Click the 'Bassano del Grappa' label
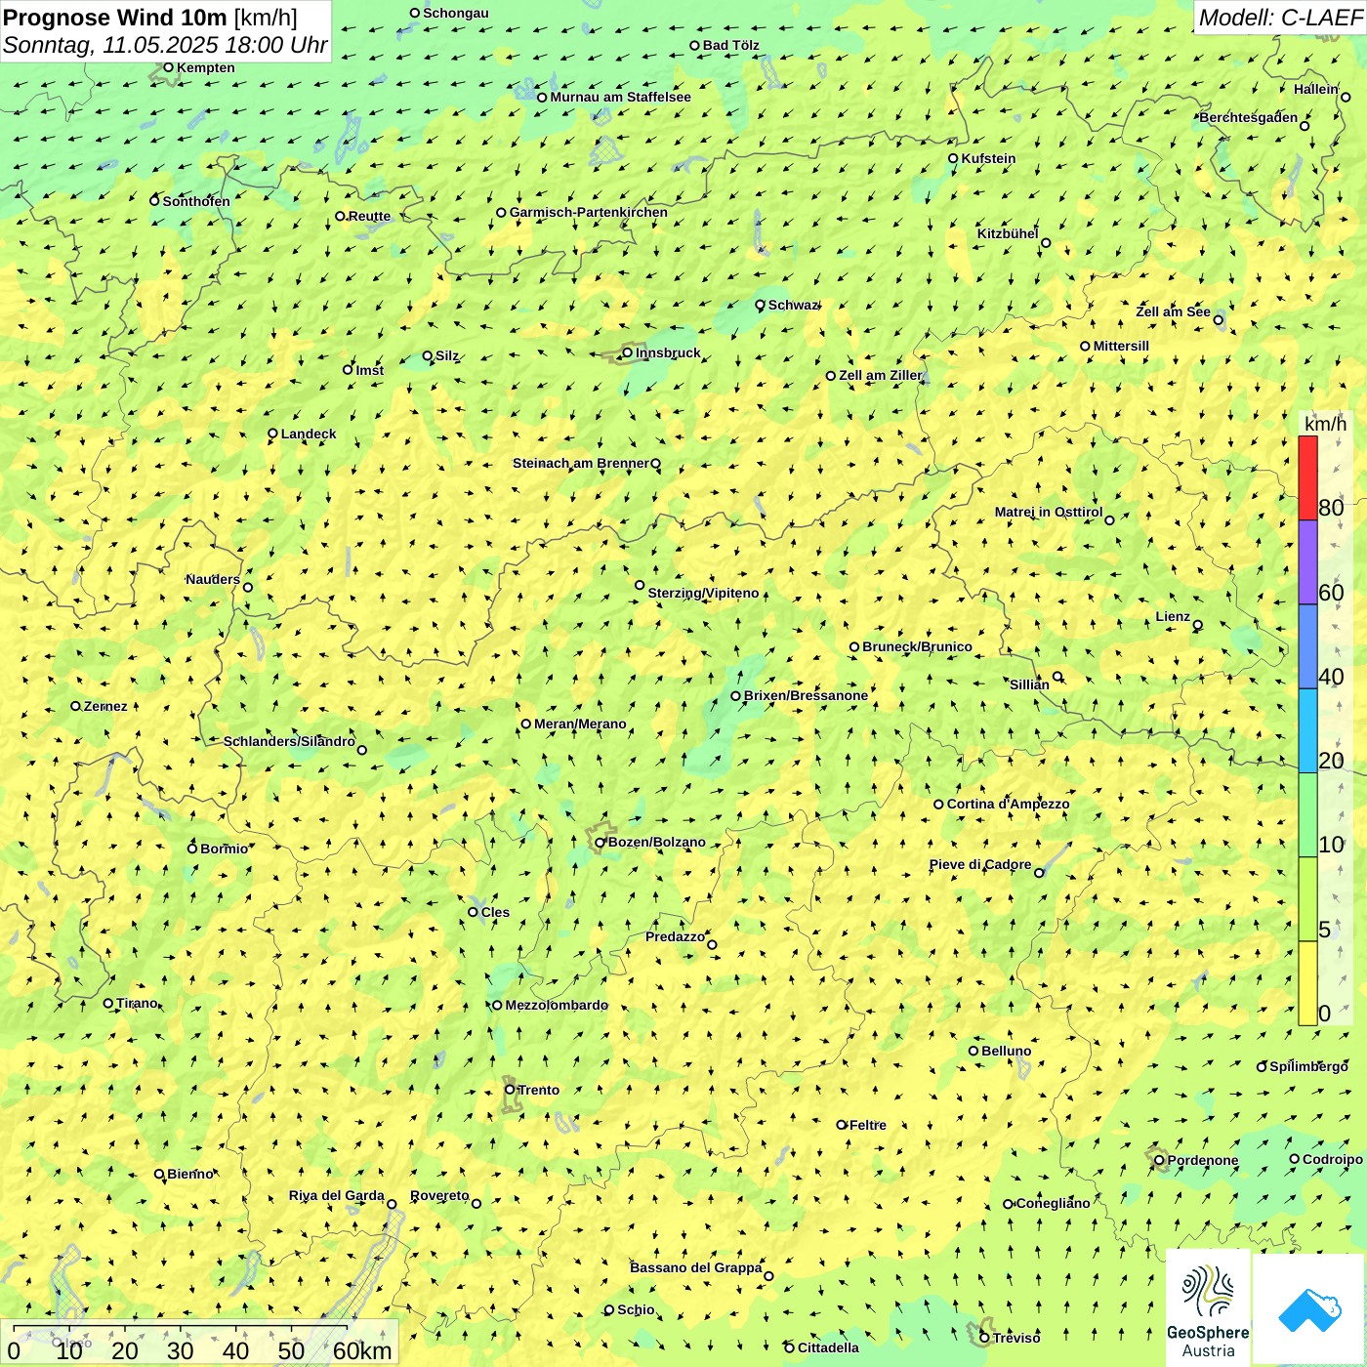 coord(696,1267)
